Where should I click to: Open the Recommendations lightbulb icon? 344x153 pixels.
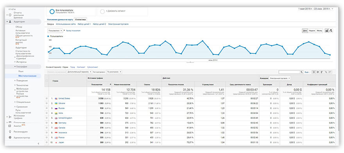10,131
